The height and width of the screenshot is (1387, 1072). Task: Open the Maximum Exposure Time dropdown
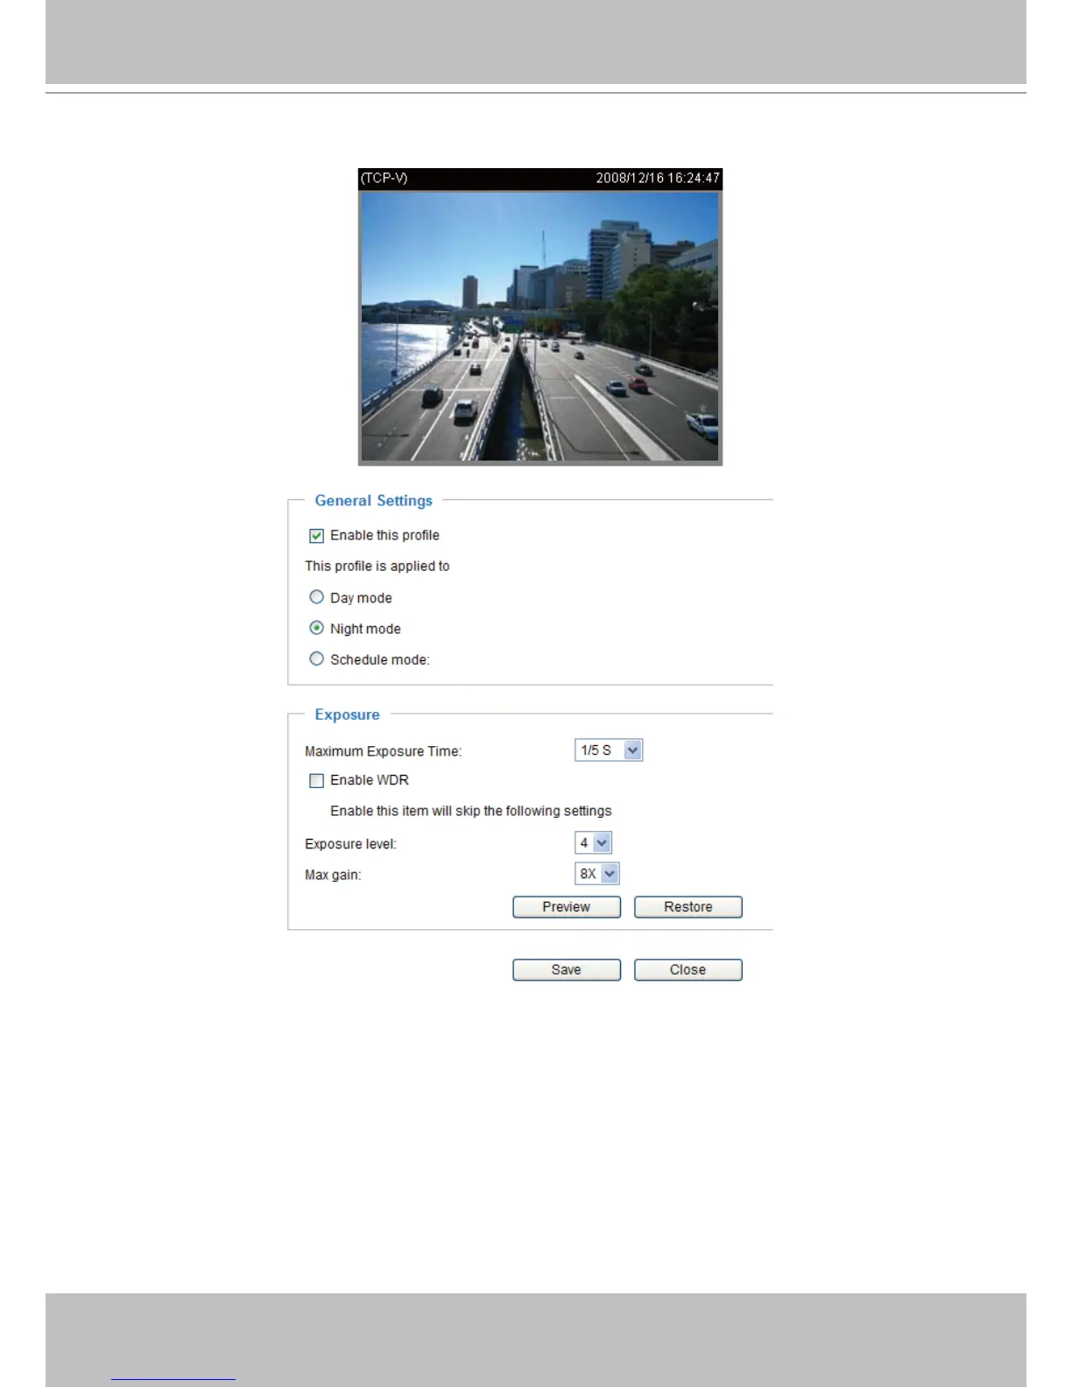609,750
